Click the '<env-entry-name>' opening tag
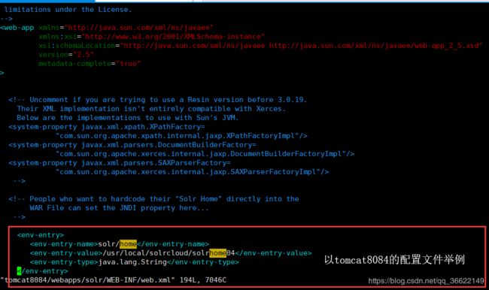Screen dimensions: 489x290 point(64,244)
